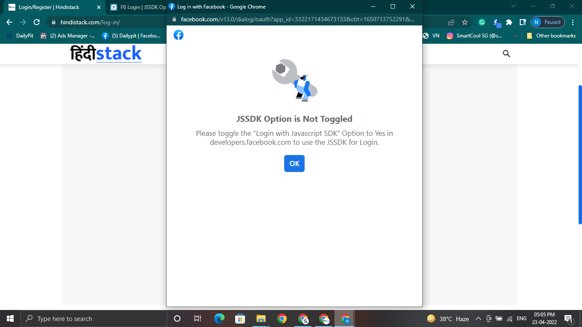Show hidden system tray icons
Viewport: 582px width, 327px height.
(478, 318)
